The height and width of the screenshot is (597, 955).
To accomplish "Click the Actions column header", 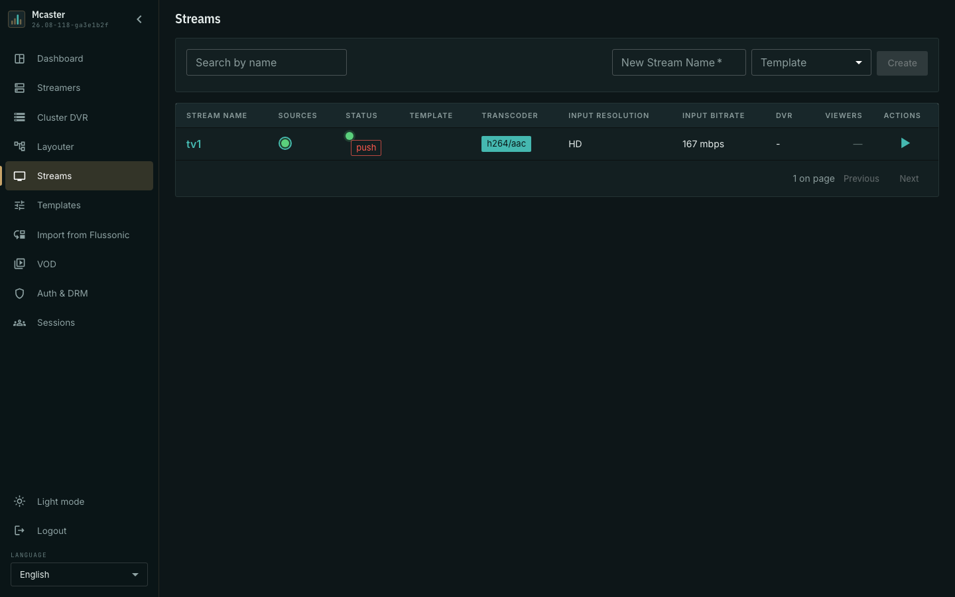I will pos(902,115).
